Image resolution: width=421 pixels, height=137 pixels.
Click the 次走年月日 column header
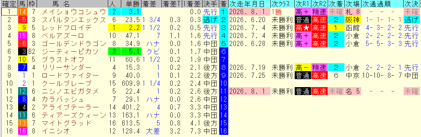[x=249, y=4]
